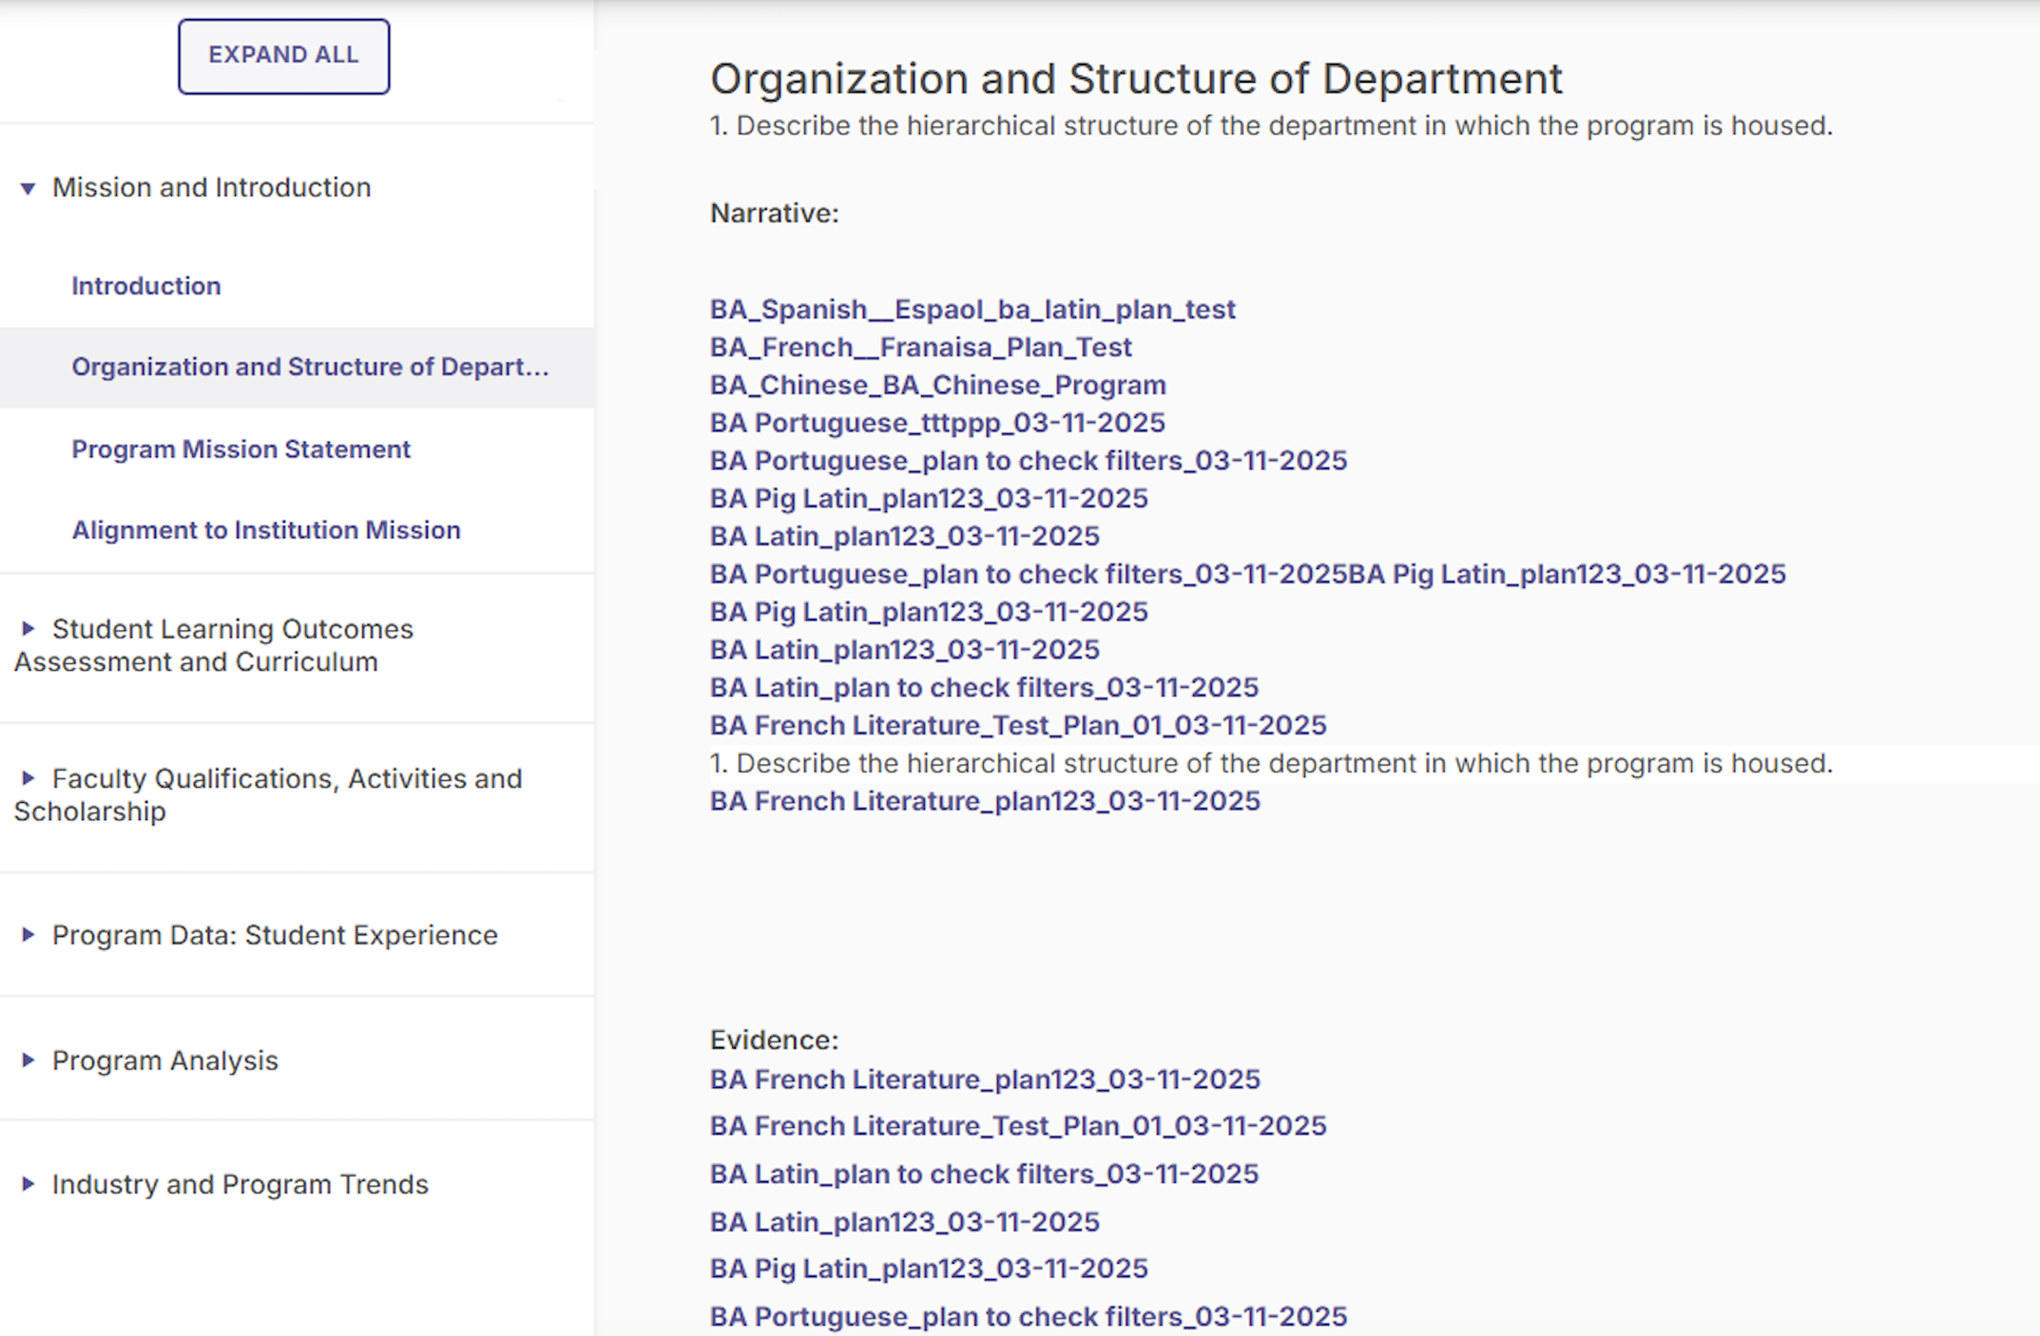The width and height of the screenshot is (2040, 1336).
Task: Click Program Analysis section label
Action: (x=165, y=1060)
